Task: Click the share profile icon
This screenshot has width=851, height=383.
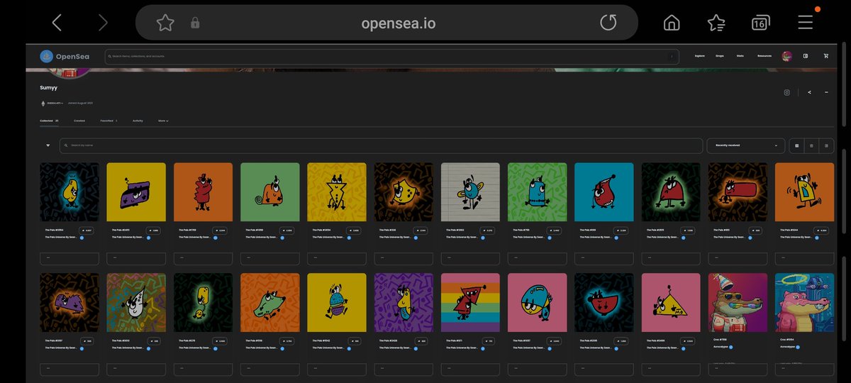Action: (809, 92)
